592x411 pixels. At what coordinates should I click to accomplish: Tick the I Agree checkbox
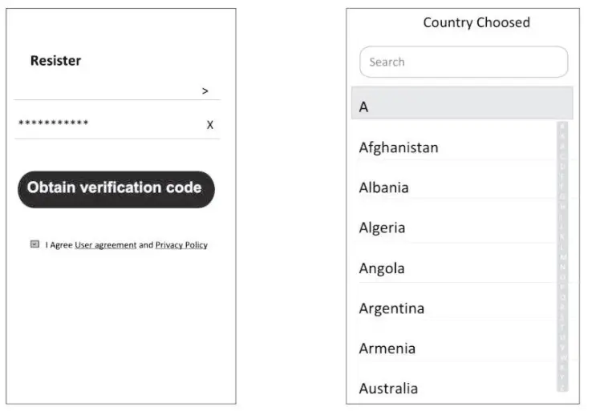(x=35, y=244)
